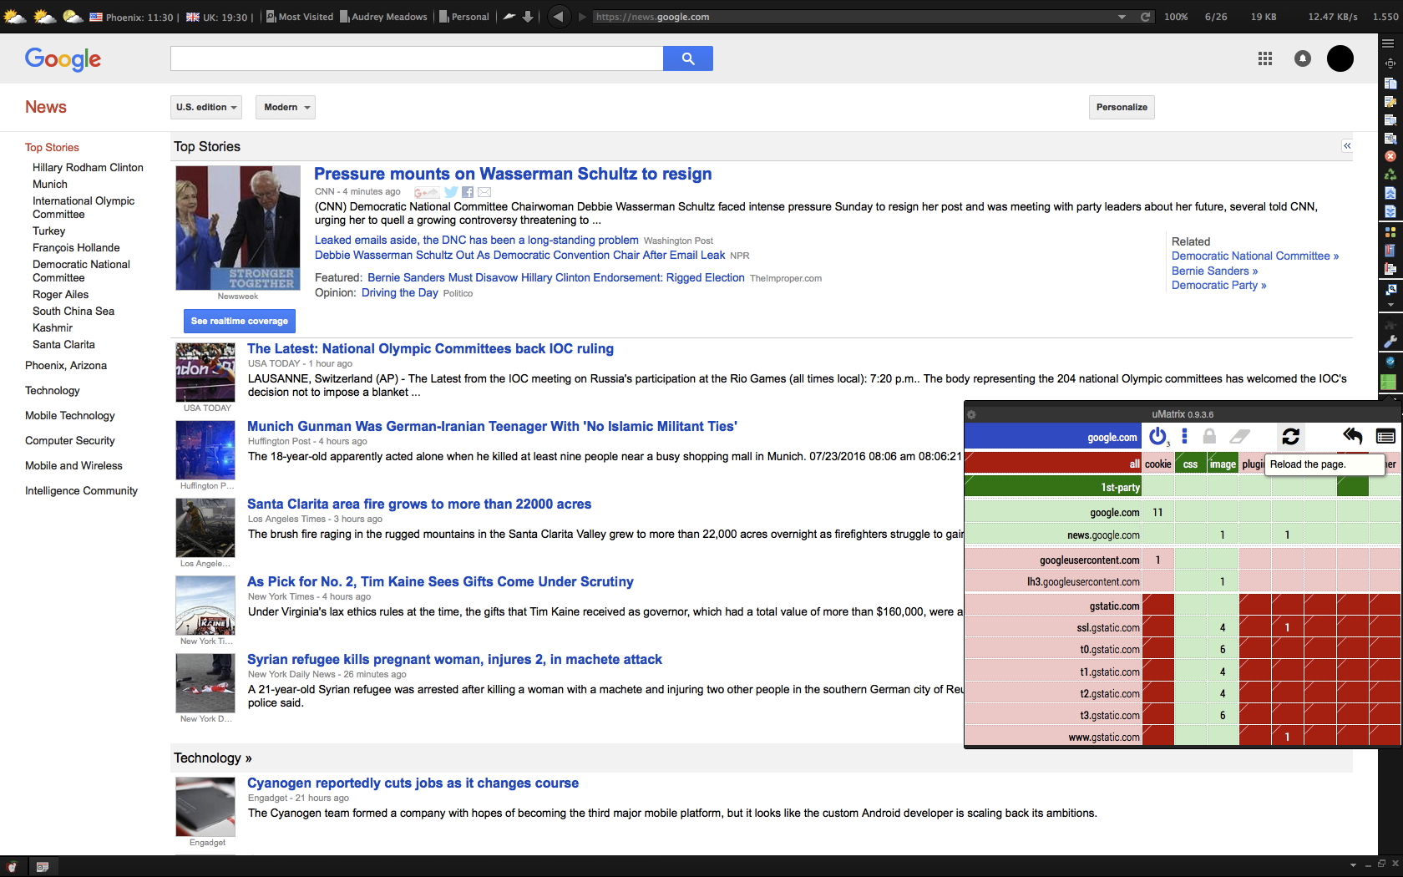This screenshot has width=1403, height=877.
Task: Expand the Technology section heading
Action: pyautogui.click(x=212, y=758)
